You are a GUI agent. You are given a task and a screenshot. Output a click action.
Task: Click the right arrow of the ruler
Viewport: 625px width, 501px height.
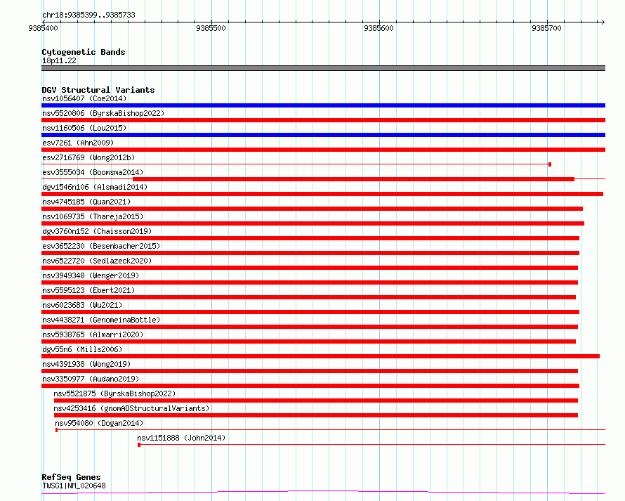pyautogui.click(x=603, y=22)
